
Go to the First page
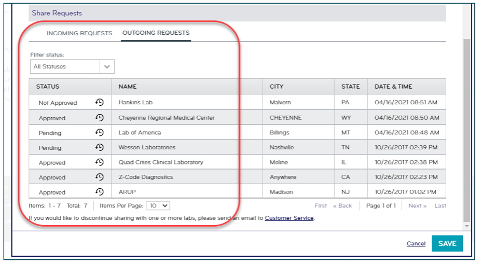click(x=321, y=206)
